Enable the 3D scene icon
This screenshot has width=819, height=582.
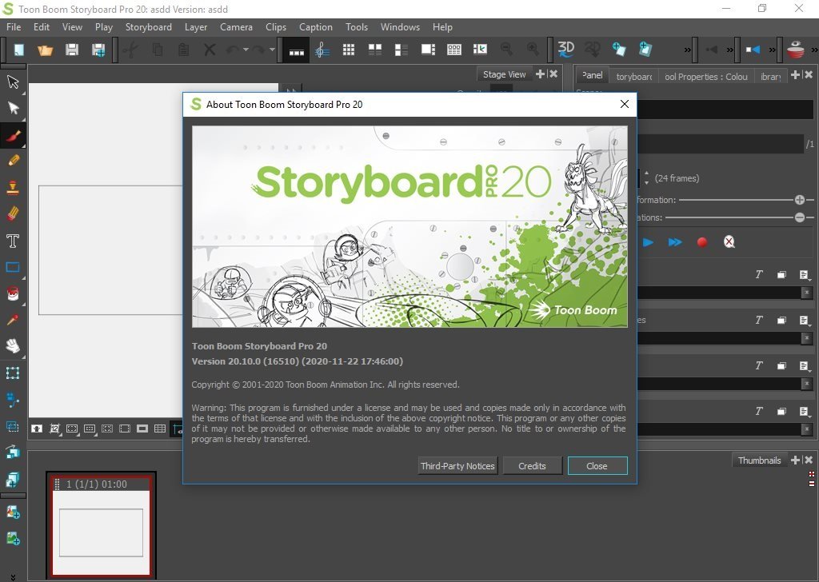565,49
